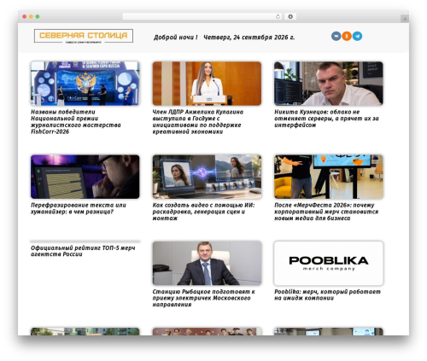The height and width of the screenshot is (361, 427).
Task: Open the Рыбацкое station man-in-suit photo
Action: 207,263
